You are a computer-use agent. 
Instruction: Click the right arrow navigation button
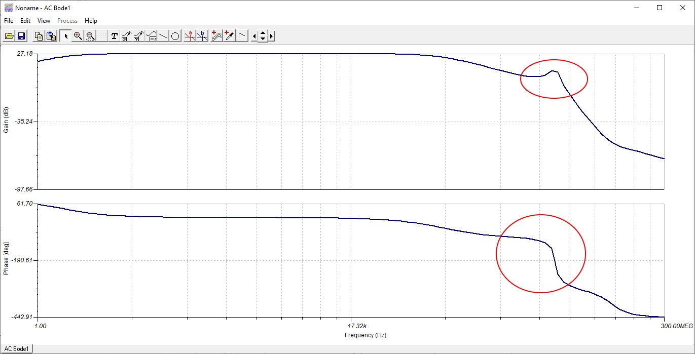[x=271, y=36]
